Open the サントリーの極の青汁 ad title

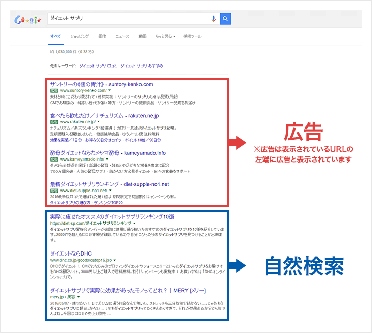(x=102, y=84)
